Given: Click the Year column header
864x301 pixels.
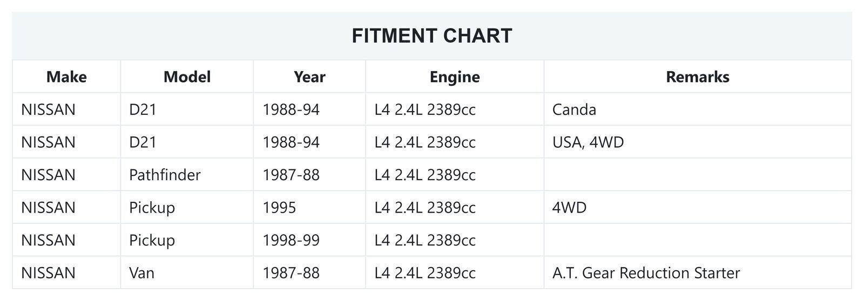Looking at the screenshot, I should point(309,77).
